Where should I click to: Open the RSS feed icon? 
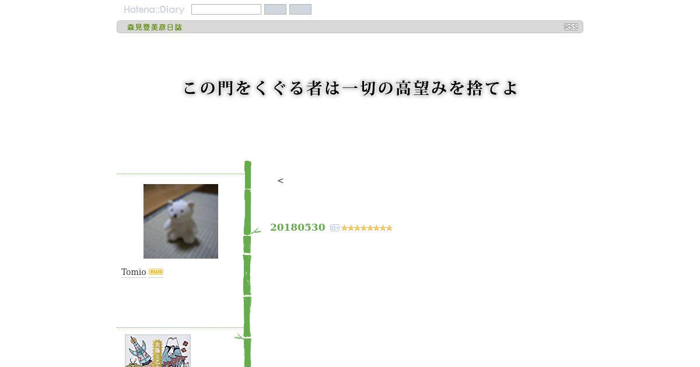coord(571,27)
